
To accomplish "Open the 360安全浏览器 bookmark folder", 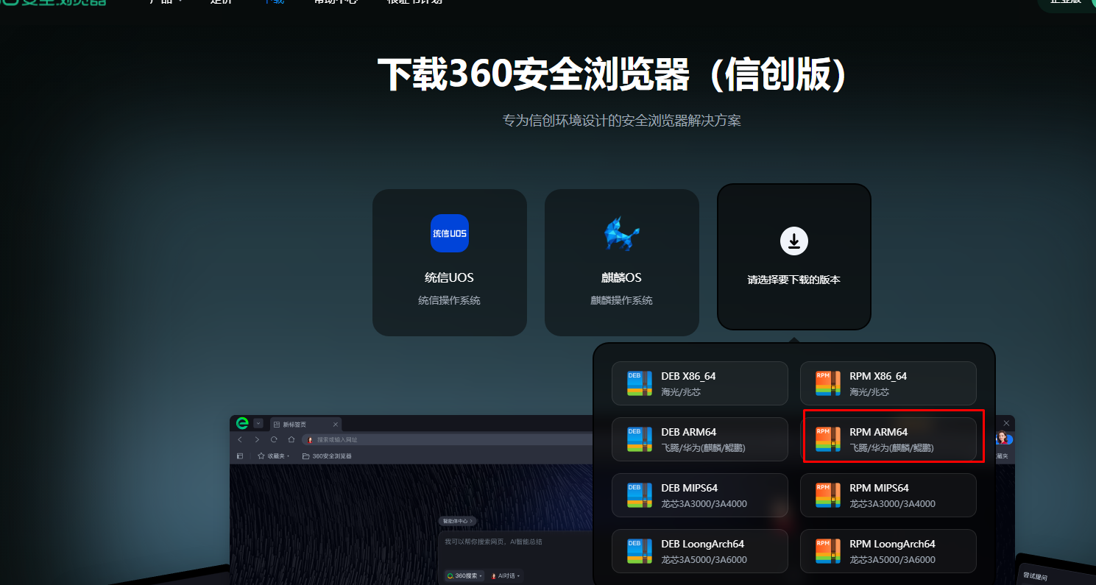I will click(327, 456).
